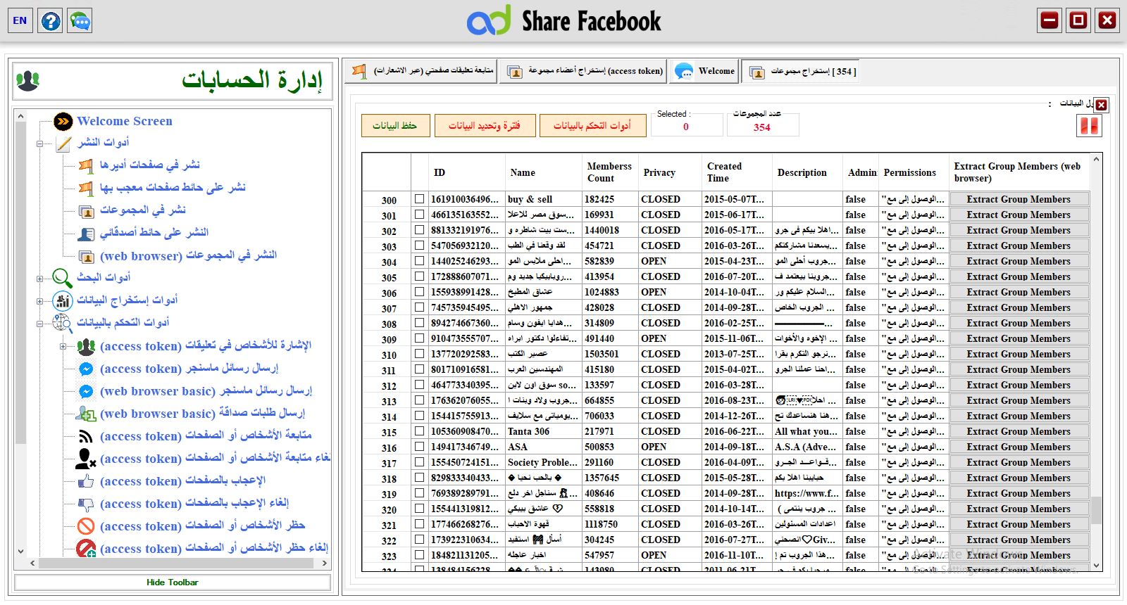Tick the checkbox for row 316 ASA
Image resolution: width=1127 pixels, height=605 pixels.
(x=420, y=447)
